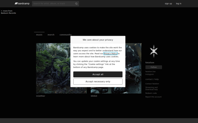The image size is (198, 123).
Task: Switch to the community tab
Action: click(66, 35)
